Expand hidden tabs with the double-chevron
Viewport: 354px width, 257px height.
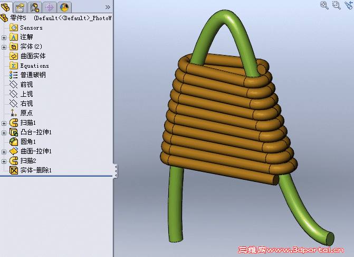[108, 7]
